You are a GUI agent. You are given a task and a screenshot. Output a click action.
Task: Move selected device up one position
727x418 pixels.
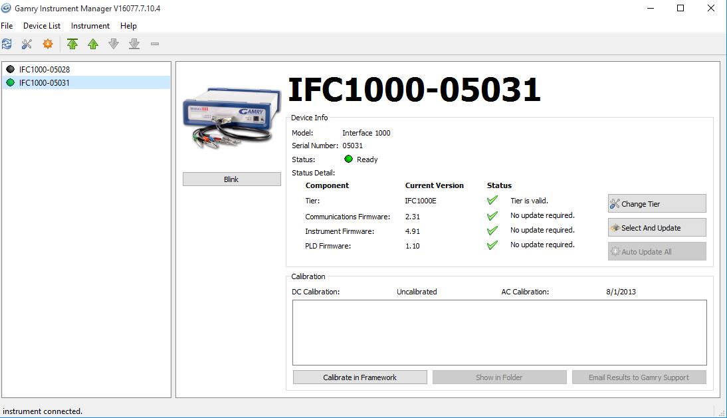[x=93, y=44]
